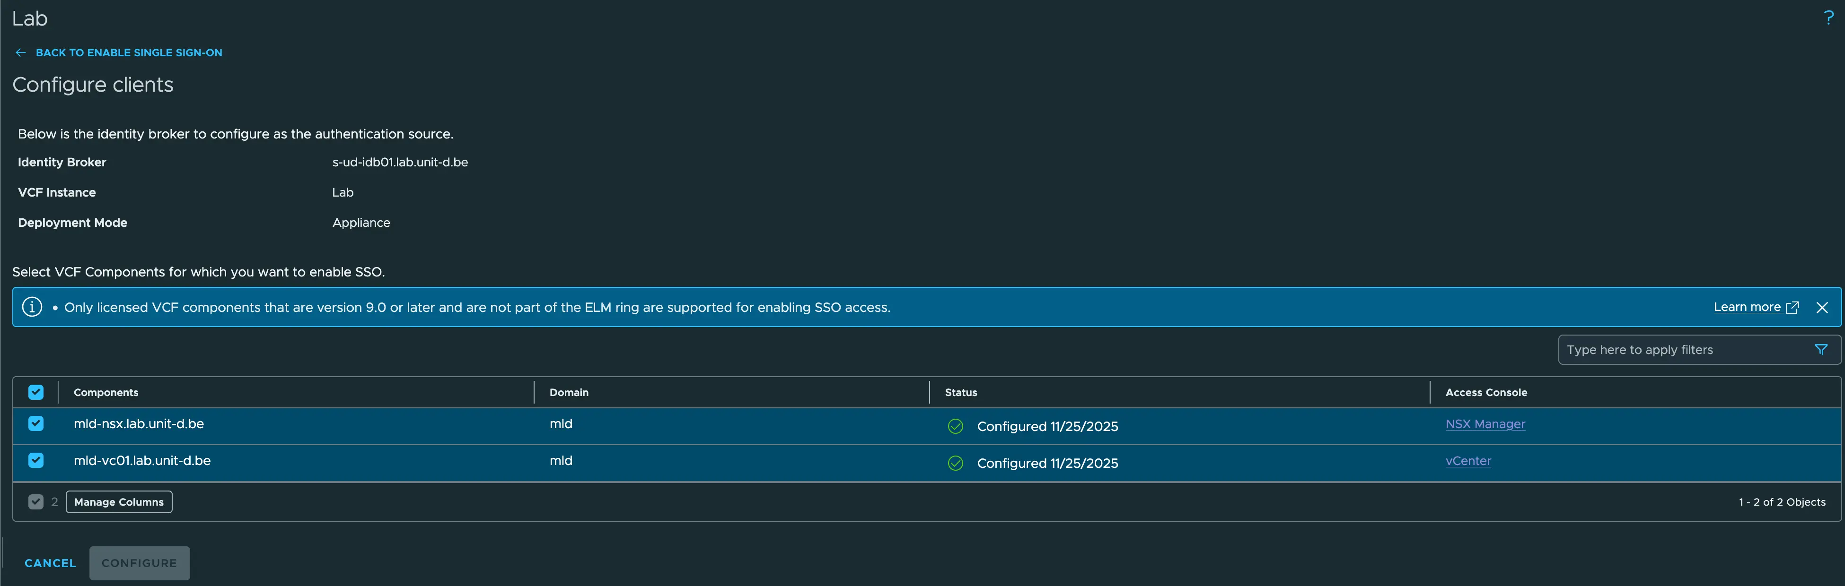The height and width of the screenshot is (586, 1845).
Task: Click the back arrow icon
Action: click(x=21, y=52)
